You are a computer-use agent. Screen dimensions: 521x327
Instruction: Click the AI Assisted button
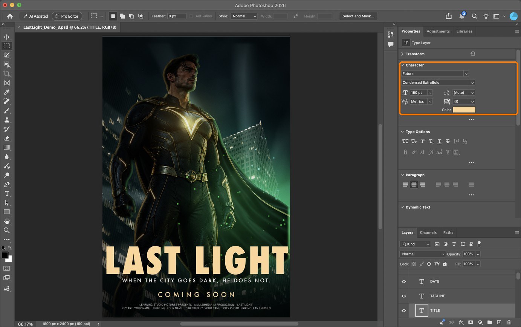click(x=35, y=16)
